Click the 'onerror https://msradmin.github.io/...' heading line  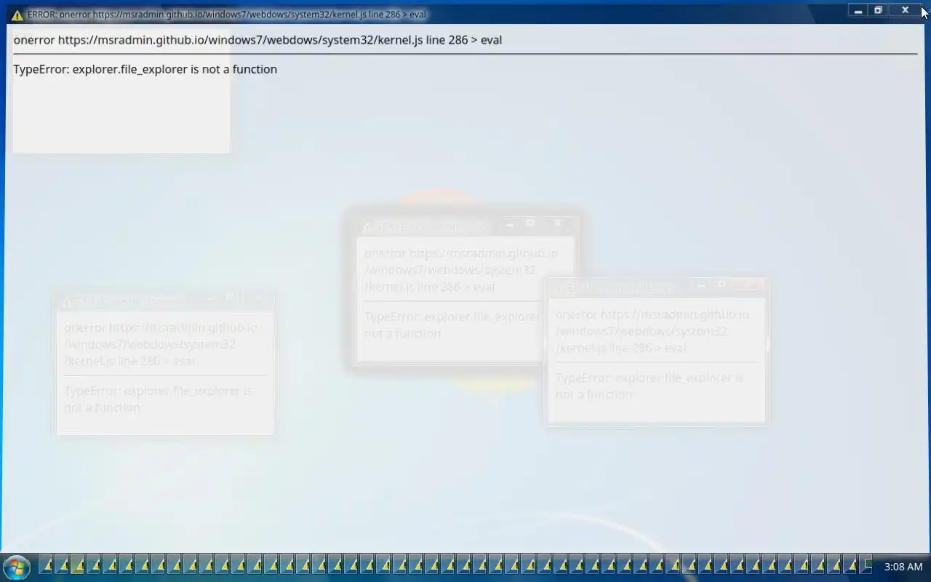257,40
